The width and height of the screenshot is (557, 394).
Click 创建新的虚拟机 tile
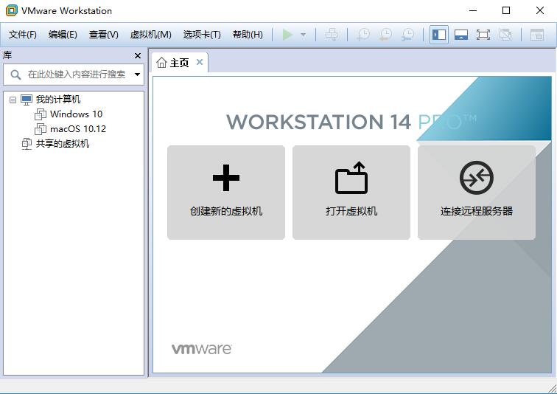click(x=226, y=193)
